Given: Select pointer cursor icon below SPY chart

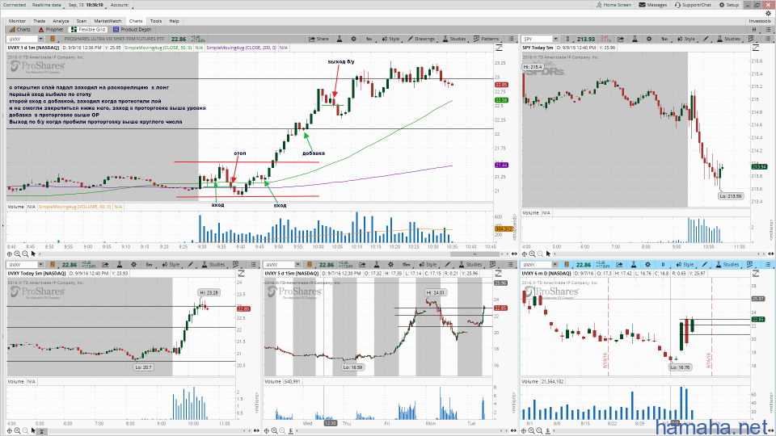Looking at the screenshot, I should click(548, 254).
